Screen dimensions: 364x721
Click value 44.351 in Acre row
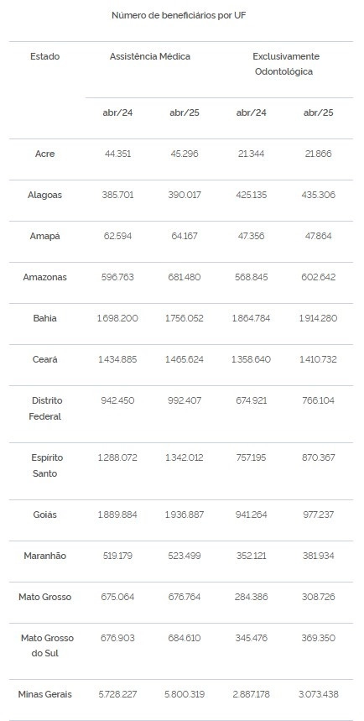click(x=117, y=154)
